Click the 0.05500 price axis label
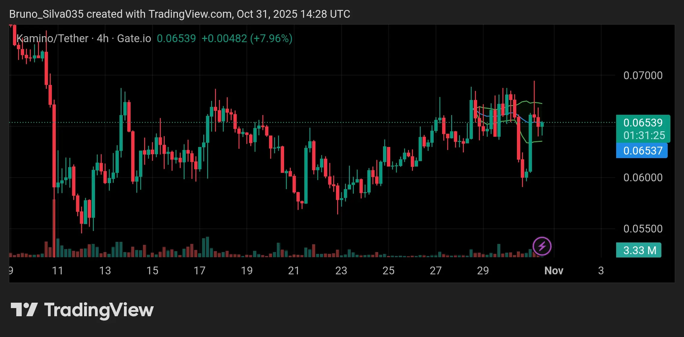This screenshot has height=337, width=684. (x=643, y=229)
